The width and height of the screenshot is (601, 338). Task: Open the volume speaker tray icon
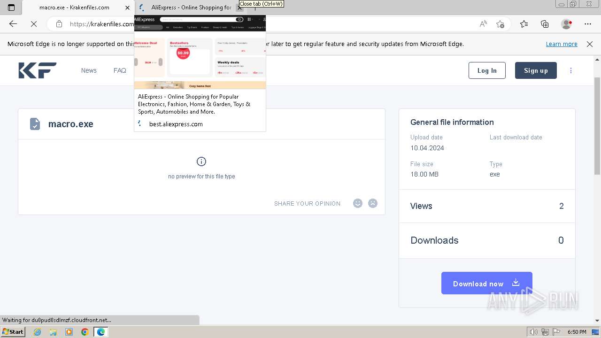click(534, 332)
